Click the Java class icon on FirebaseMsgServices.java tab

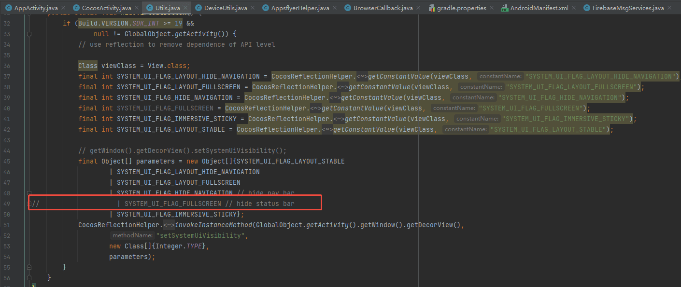587,8
